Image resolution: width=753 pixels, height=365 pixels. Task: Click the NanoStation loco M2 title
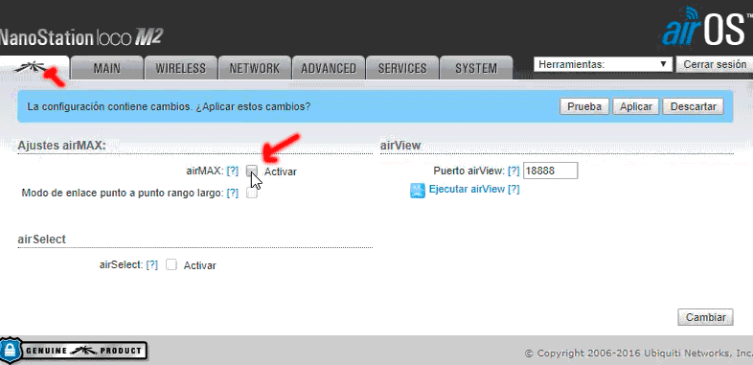tap(81, 37)
